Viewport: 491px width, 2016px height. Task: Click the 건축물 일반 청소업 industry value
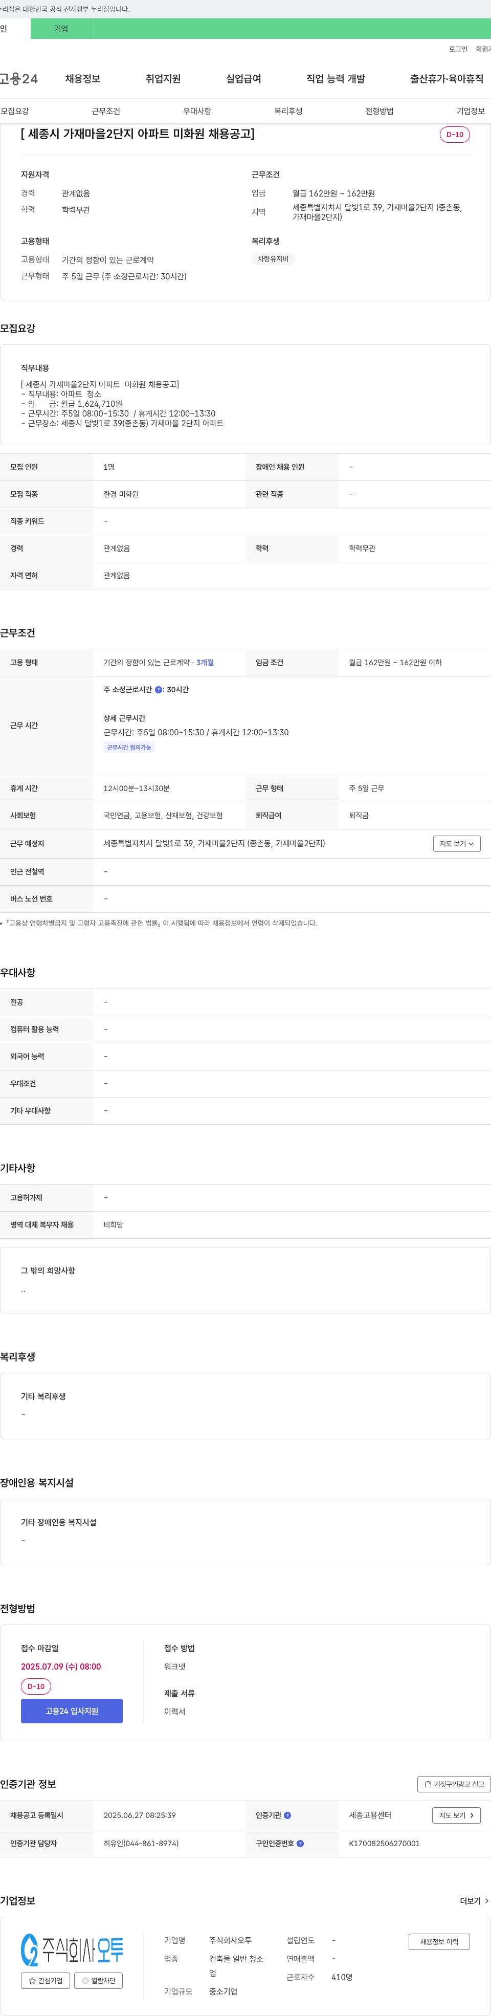pos(236,1966)
